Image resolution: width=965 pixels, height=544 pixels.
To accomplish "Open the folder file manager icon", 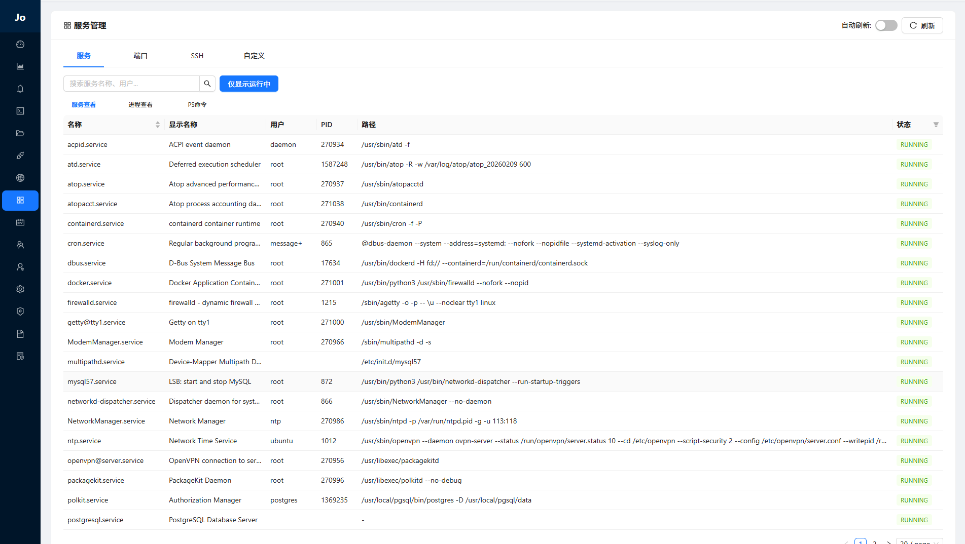I will pyautogui.click(x=20, y=134).
